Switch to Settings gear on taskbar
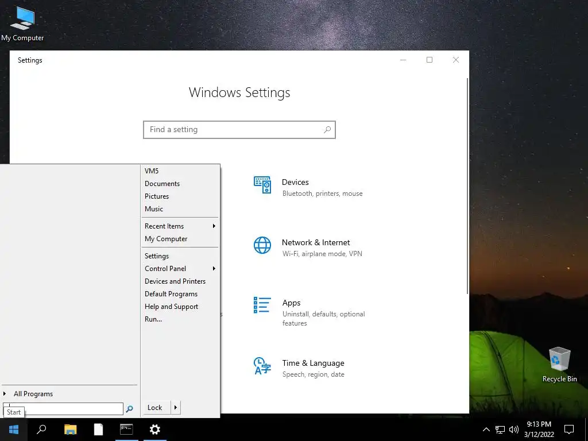The height and width of the screenshot is (441, 588). (155, 430)
